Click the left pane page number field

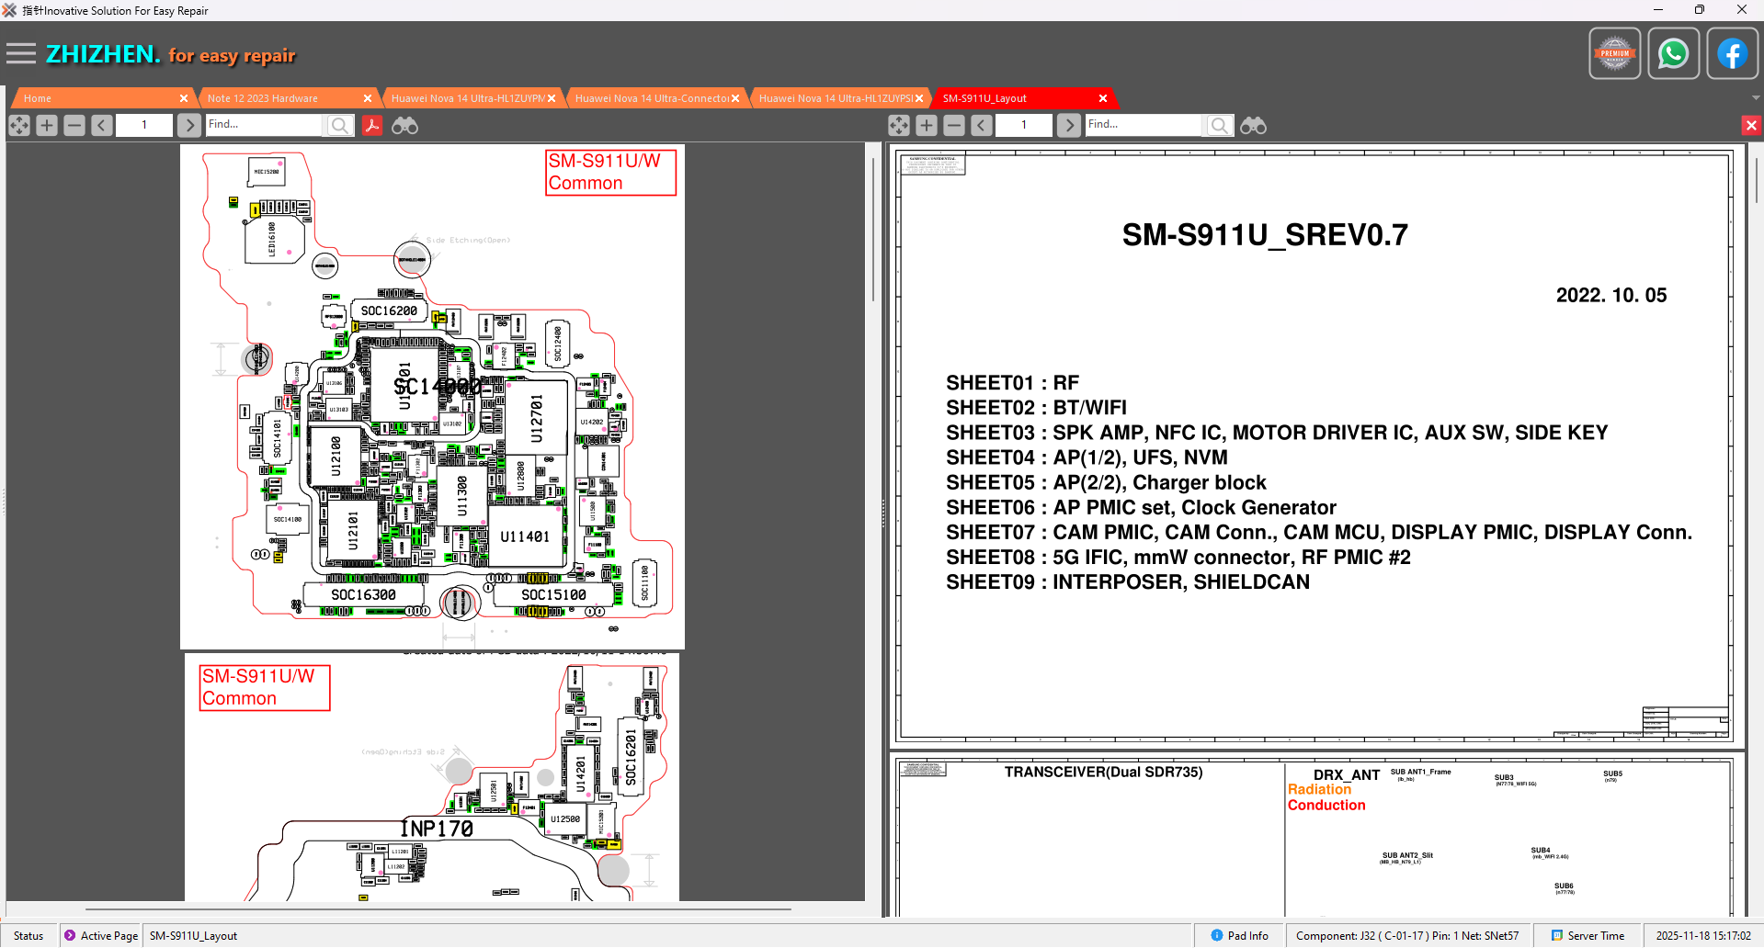(x=144, y=125)
